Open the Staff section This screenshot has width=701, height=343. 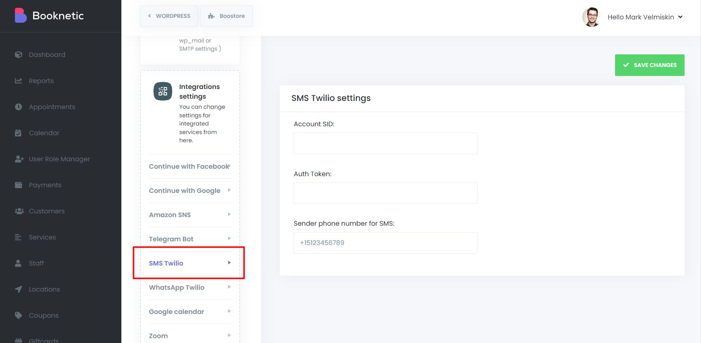click(36, 263)
